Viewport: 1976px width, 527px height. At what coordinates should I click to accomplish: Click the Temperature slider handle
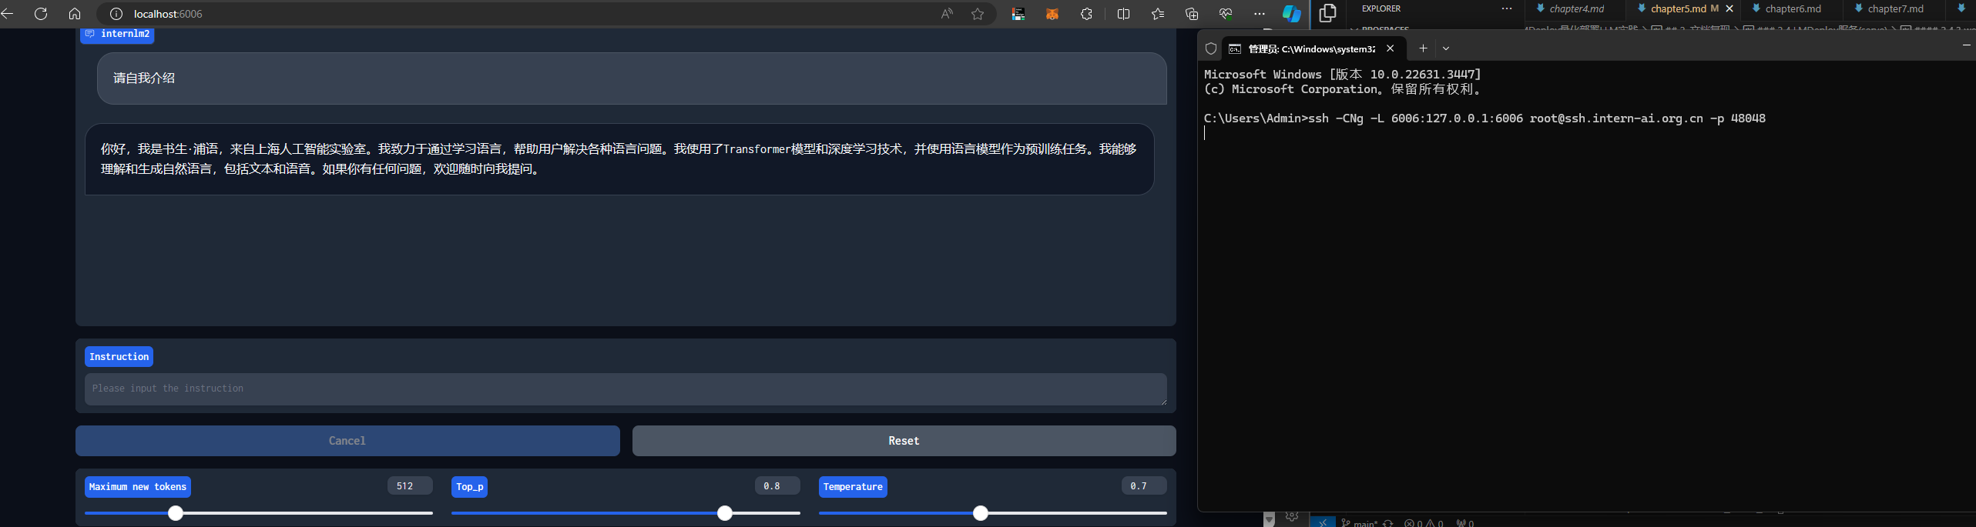[981, 513]
